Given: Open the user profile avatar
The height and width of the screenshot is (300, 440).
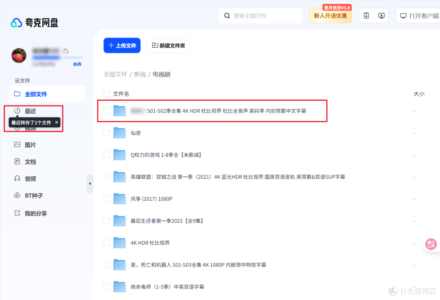Looking at the screenshot, I should coord(19,55).
